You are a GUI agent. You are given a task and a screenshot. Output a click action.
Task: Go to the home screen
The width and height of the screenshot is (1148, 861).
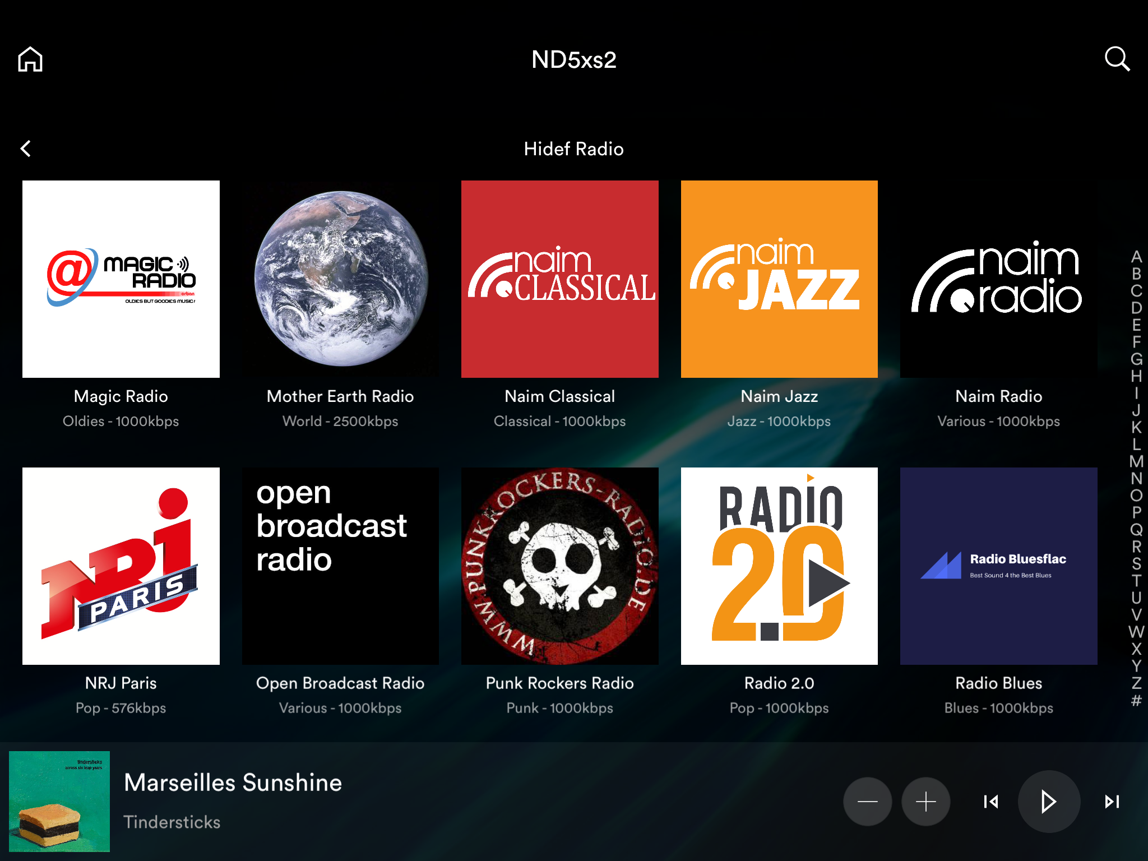tap(30, 59)
